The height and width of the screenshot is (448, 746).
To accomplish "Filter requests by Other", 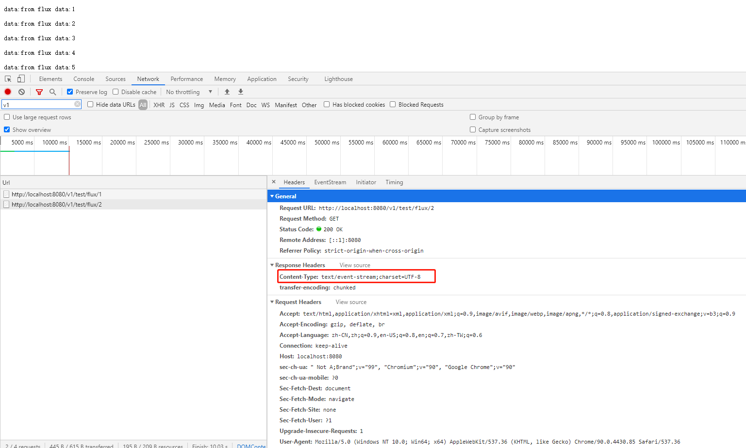I will click(309, 105).
